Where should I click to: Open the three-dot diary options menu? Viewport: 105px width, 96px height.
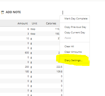pos(63,12)
